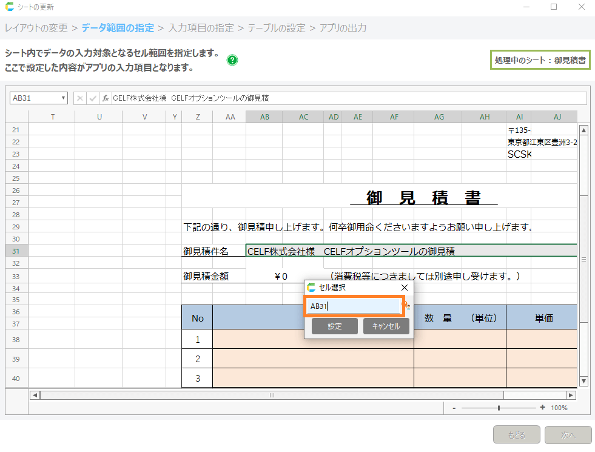595x452 pixels.
Task: Click the horizontal scrollbar right arrow
Action: pyautogui.click(x=572, y=395)
